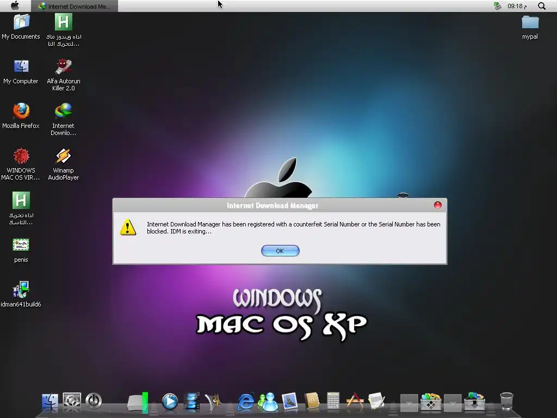Image resolution: width=557 pixels, height=418 pixels.
Task: Open the colorful apps box stack in the dock
Action: pyautogui.click(x=431, y=402)
